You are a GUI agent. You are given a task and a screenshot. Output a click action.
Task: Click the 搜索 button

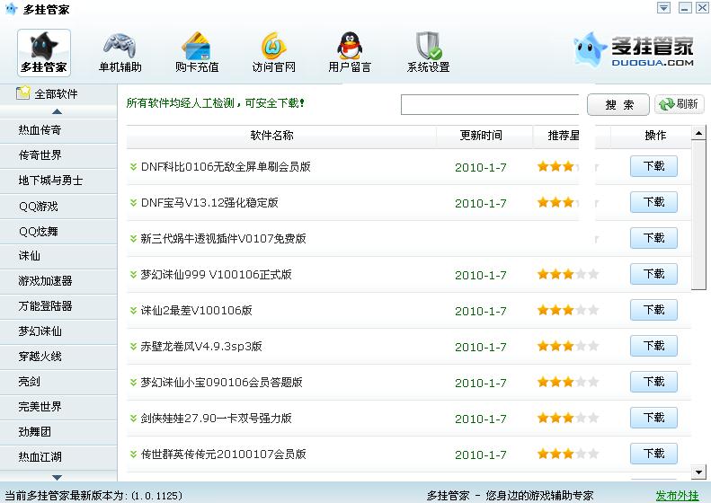point(618,105)
